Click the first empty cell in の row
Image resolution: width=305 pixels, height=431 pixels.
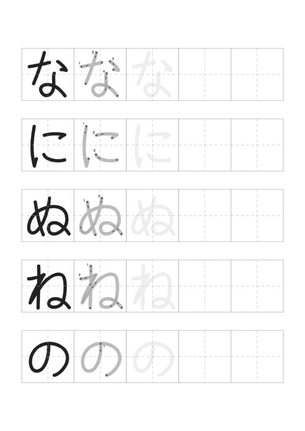[205, 357]
